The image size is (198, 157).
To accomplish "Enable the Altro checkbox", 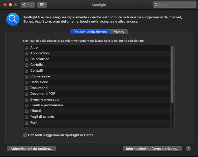I will [x=27, y=48].
